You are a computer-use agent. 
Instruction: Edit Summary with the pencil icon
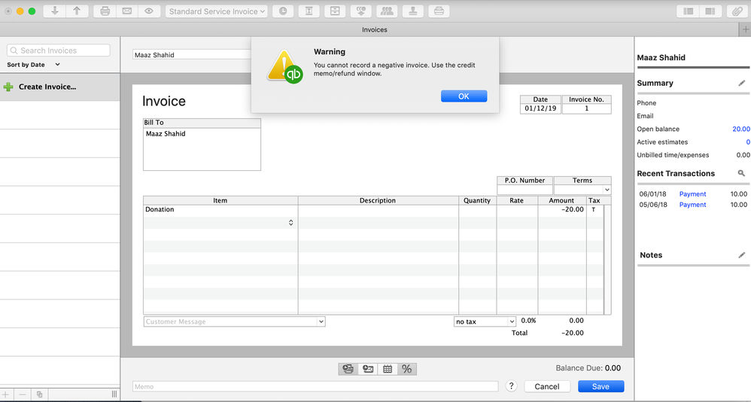point(741,84)
